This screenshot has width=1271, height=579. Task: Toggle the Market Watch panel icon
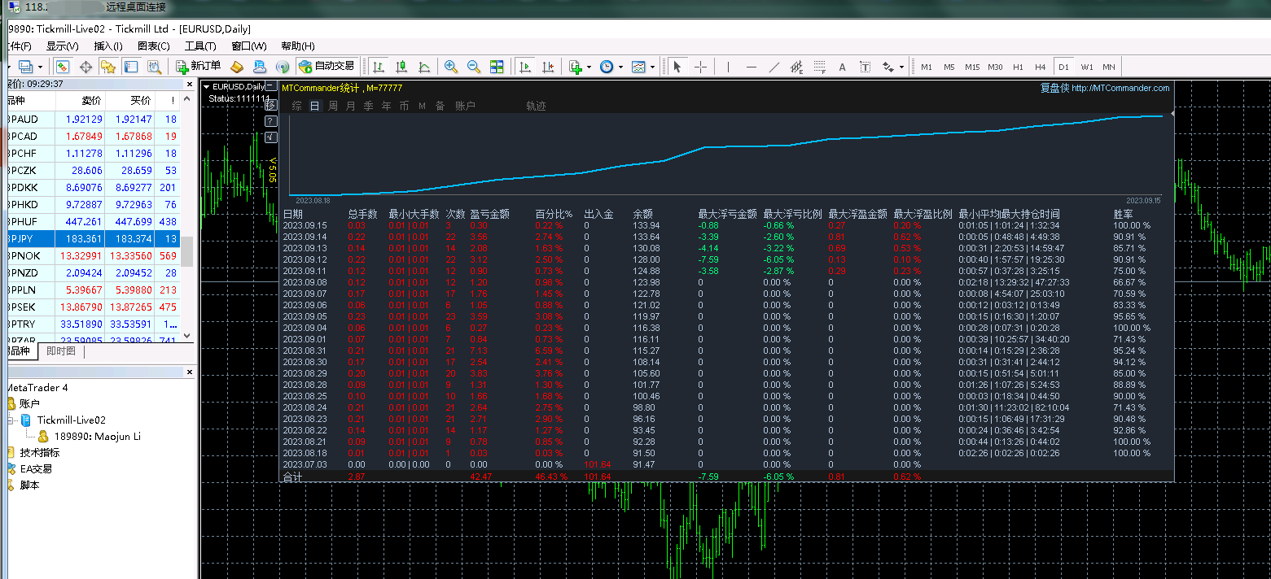pyautogui.click(x=63, y=67)
